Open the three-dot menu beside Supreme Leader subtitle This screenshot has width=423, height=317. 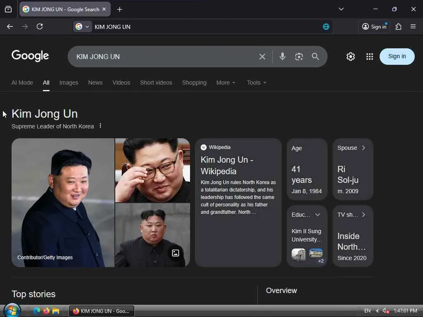(x=100, y=125)
